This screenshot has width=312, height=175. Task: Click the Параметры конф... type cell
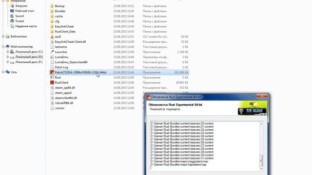[x=156, y=57]
